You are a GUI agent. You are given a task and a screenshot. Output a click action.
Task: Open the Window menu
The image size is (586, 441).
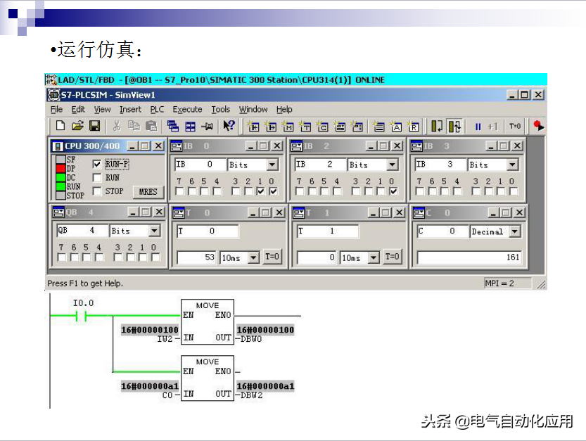[253, 110]
